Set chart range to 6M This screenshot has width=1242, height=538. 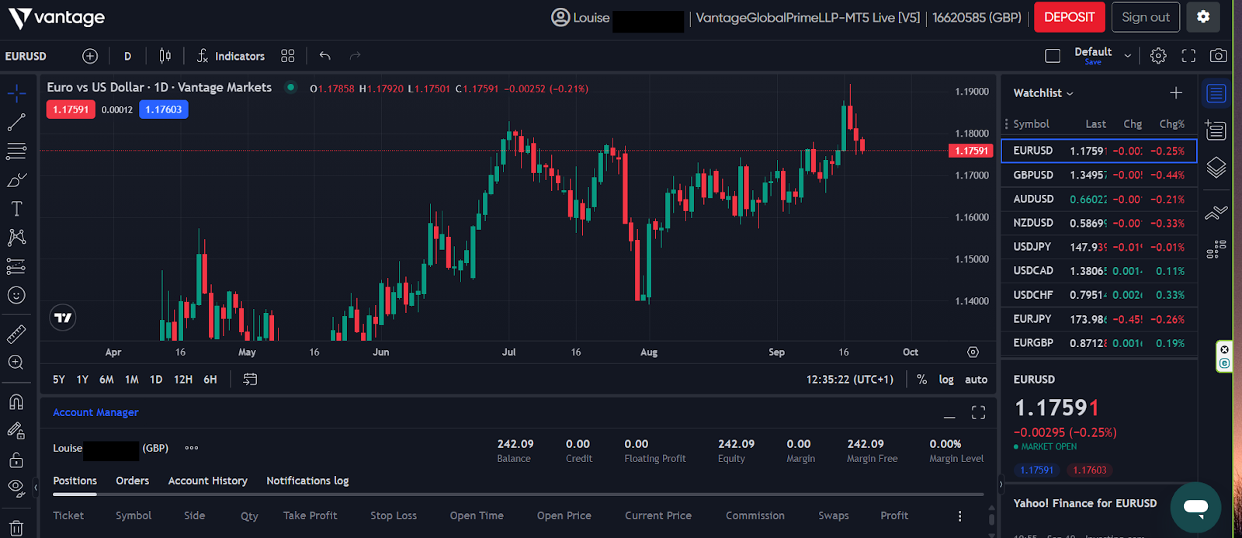pyautogui.click(x=106, y=380)
